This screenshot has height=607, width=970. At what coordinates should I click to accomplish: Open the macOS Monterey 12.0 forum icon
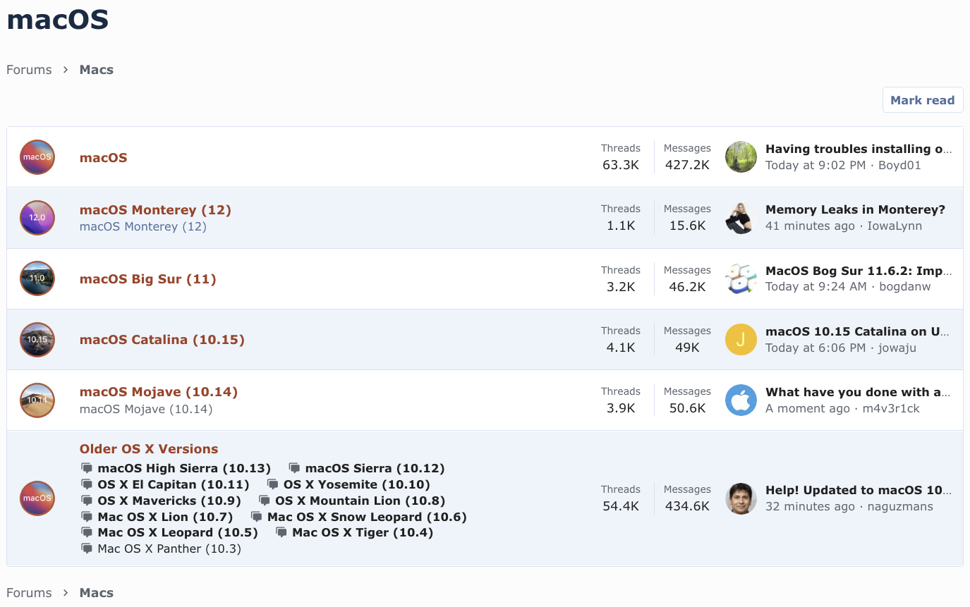click(37, 218)
